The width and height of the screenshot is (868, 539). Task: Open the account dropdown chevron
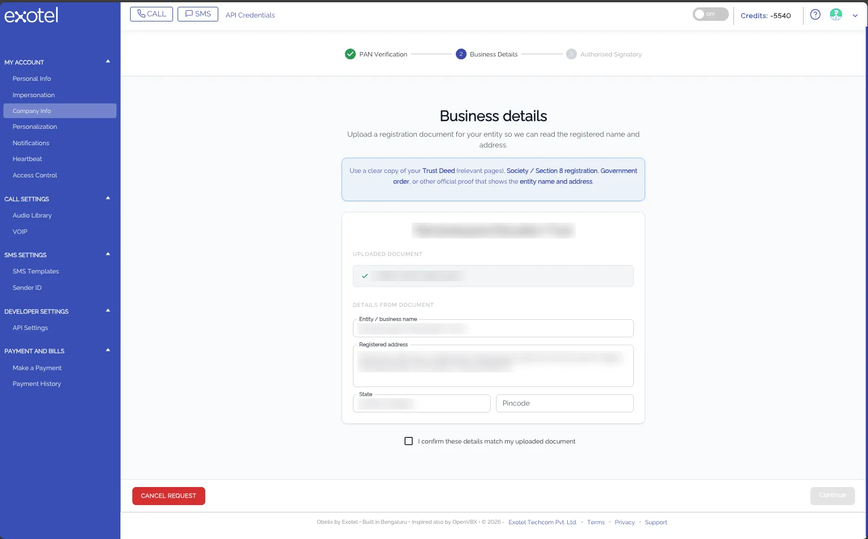click(855, 16)
